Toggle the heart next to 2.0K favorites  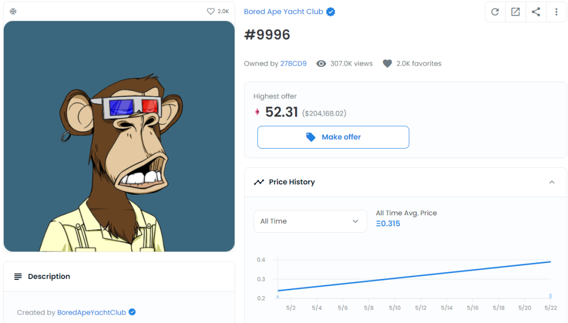(387, 64)
